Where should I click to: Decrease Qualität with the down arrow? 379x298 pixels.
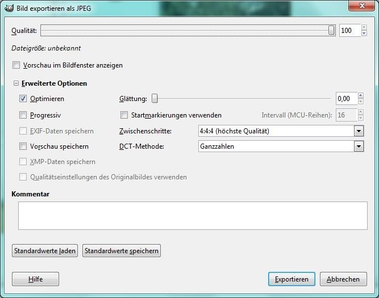tap(364, 33)
